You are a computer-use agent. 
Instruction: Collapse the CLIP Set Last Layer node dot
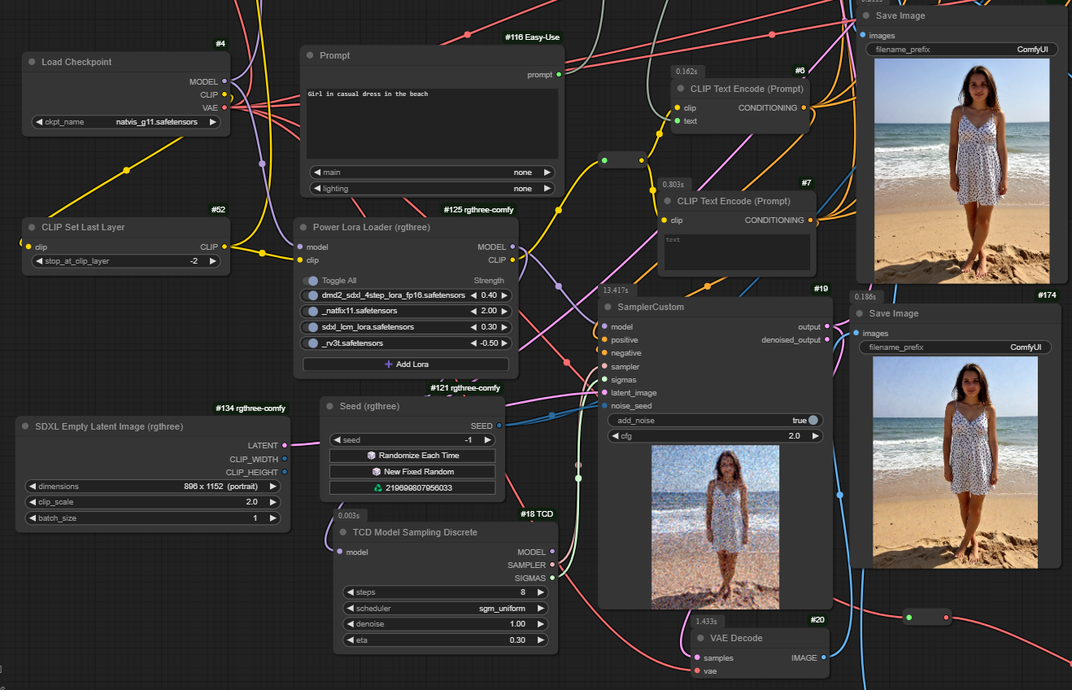33,227
